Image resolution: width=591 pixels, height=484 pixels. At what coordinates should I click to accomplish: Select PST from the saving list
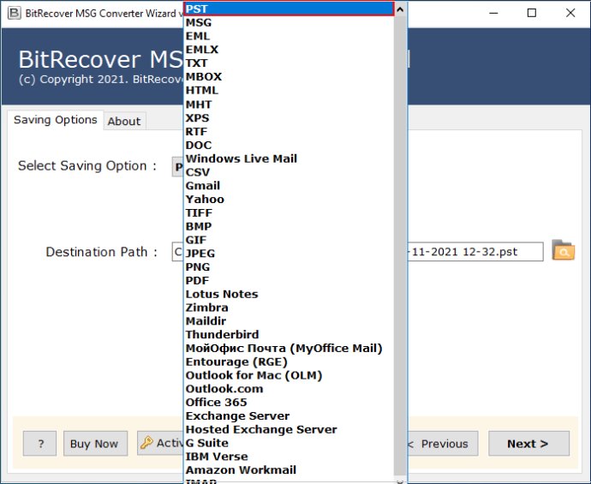tap(290, 9)
